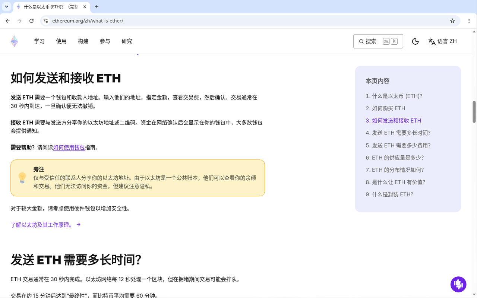477x298 pixels.
Task: Click the 本页内容 sidebar title
Action: point(378,81)
